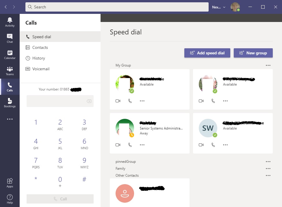
Task: Expand the org switcher dropdown in title bar
Action: pyautogui.click(x=219, y=7)
